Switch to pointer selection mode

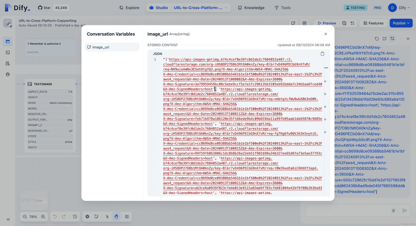[x=107, y=217]
